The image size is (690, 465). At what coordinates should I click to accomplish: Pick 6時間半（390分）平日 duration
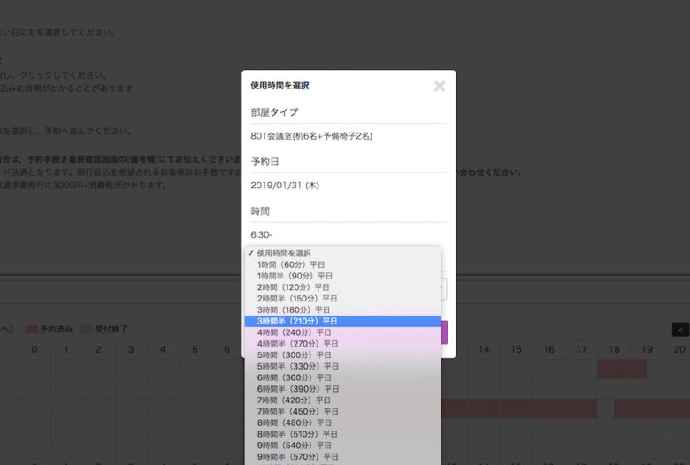click(343, 389)
